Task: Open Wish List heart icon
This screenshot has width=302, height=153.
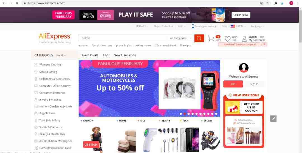Action: tap(227, 39)
